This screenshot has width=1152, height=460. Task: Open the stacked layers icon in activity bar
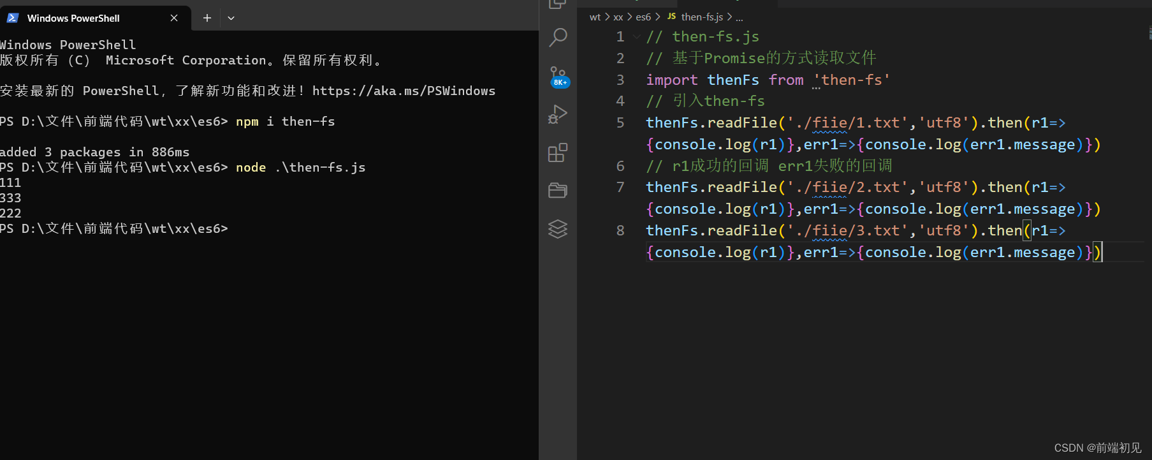point(558,229)
